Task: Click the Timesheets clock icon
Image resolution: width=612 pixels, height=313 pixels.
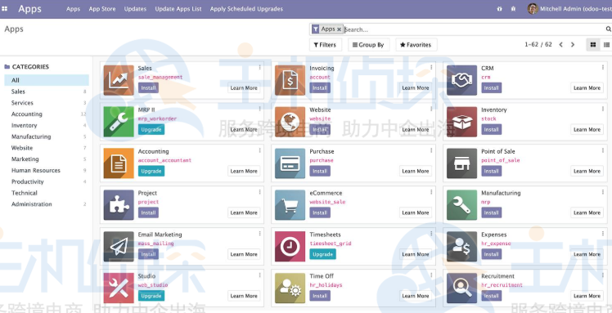Action: point(290,247)
